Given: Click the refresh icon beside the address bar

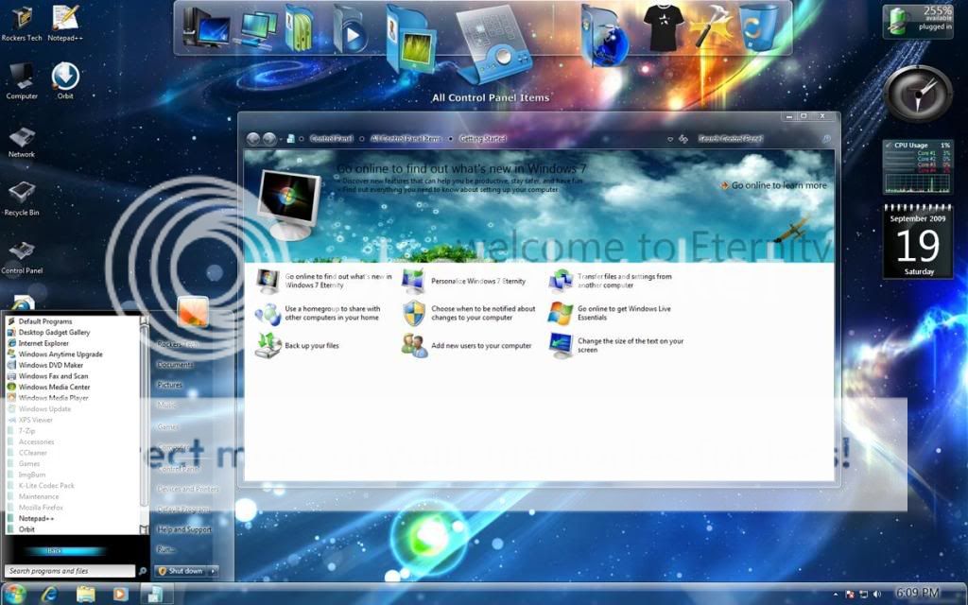Looking at the screenshot, I should pos(683,139).
